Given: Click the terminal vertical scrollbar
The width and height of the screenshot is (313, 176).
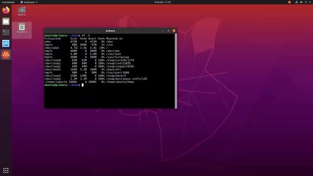Looking at the screenshot, I should [176, 71].
